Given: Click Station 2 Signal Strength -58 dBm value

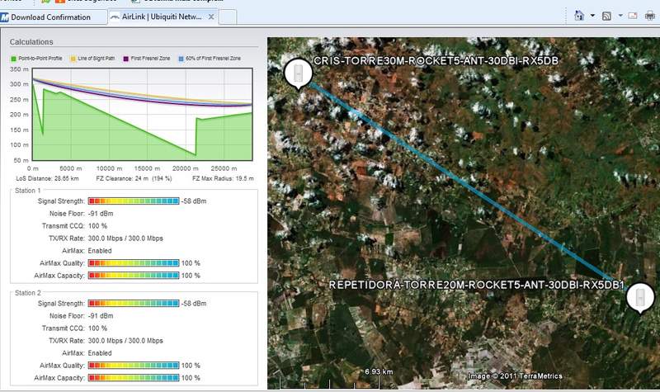Looking at the screenshot, I should pyautogui.click(x=194, y=304).
